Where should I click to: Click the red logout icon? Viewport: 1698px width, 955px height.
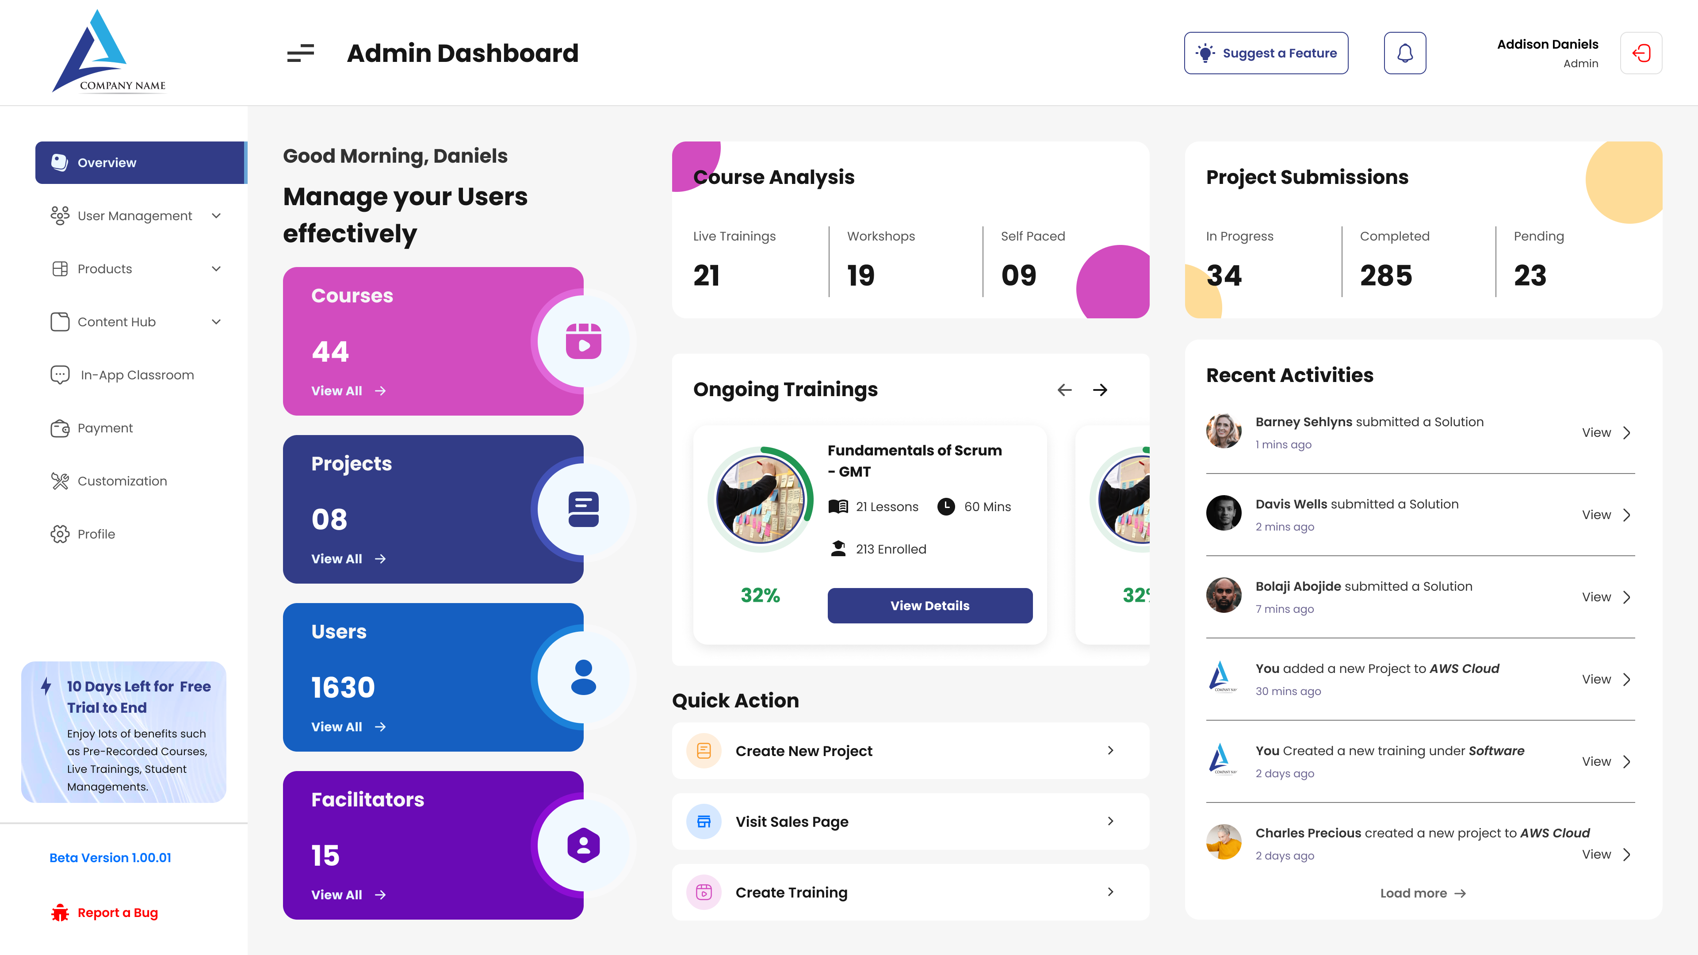click(1641, 53)
